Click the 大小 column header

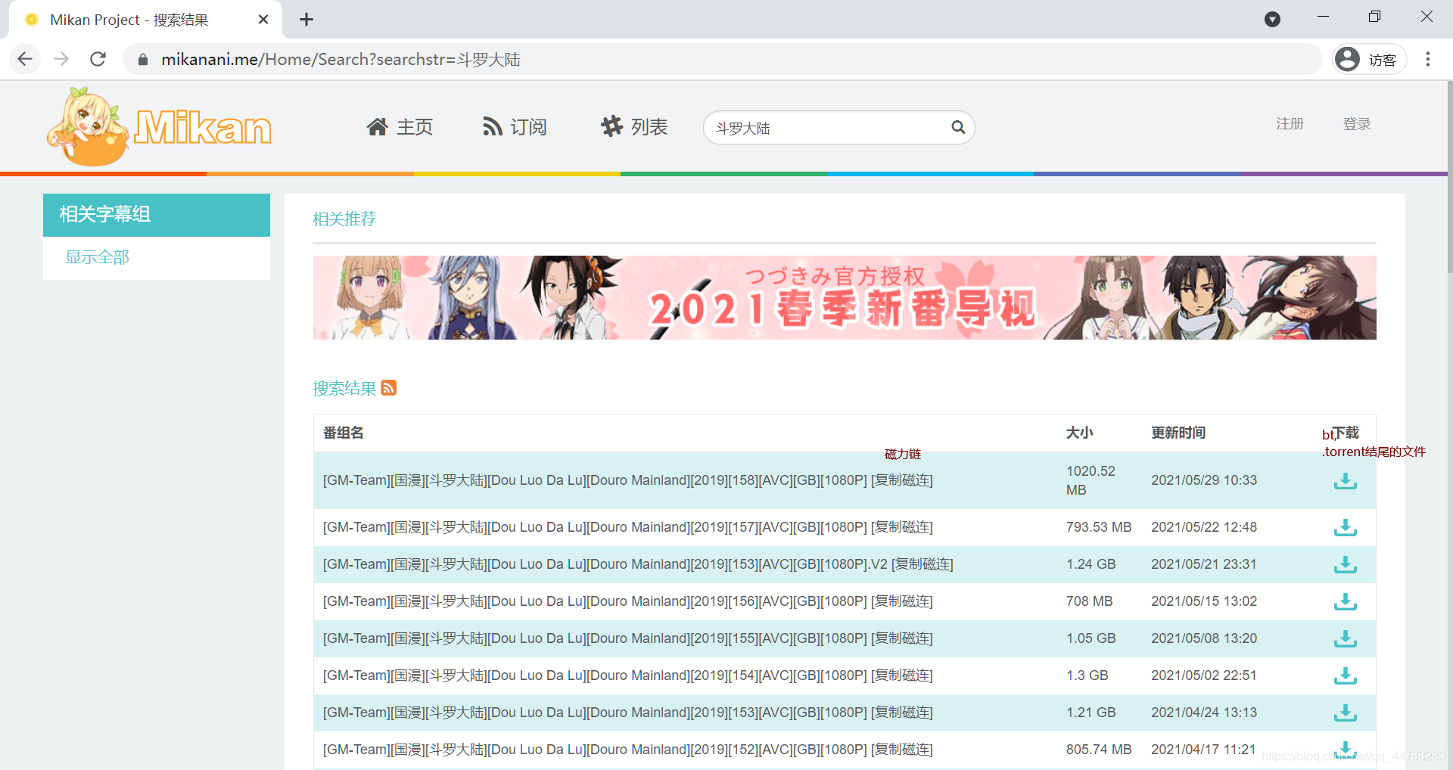tap(1079, 433)
